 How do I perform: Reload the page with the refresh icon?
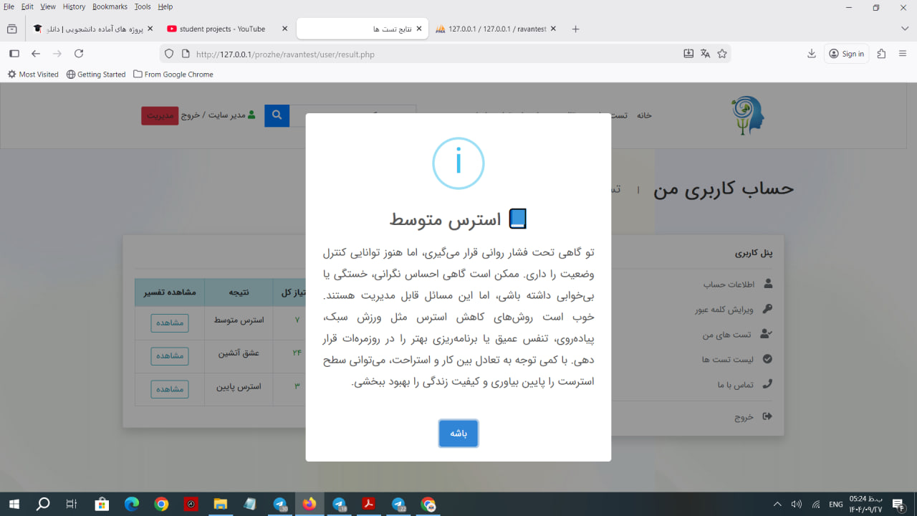79,54
